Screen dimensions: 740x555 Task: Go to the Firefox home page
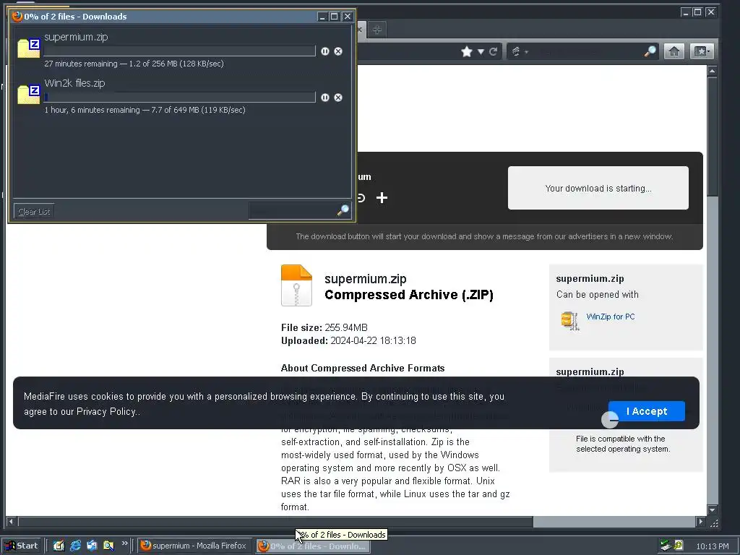click(x=674, y=51)
